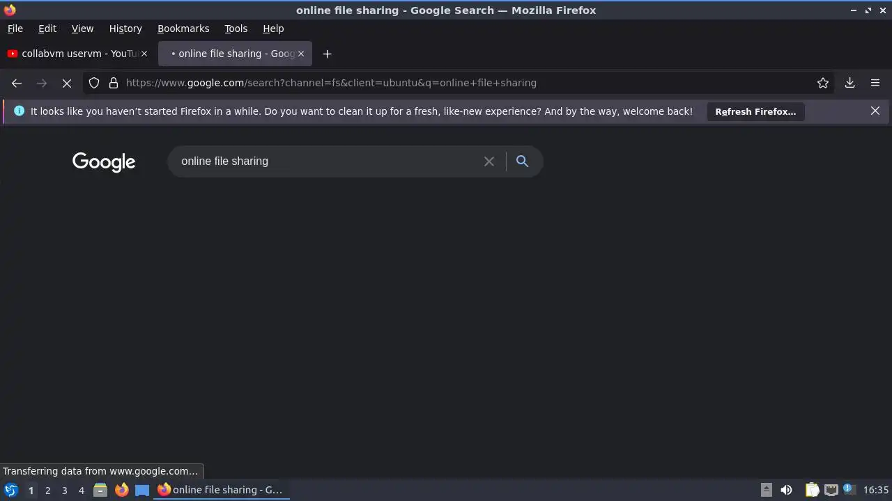Open the file manager from the taskbar
This screenshot has width=892, height=501.
coord(100,490)
